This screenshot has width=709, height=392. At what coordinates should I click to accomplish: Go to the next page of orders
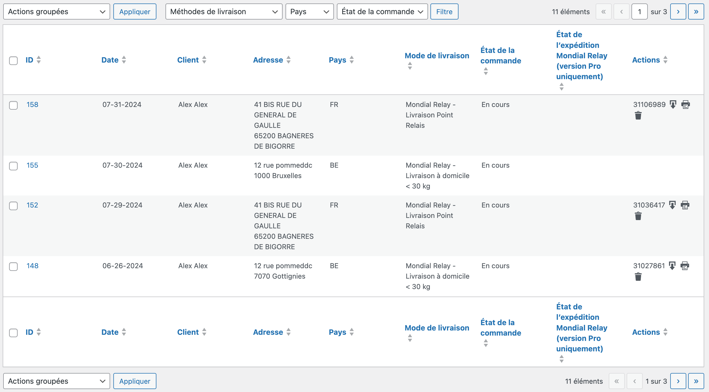coord(678,11)
